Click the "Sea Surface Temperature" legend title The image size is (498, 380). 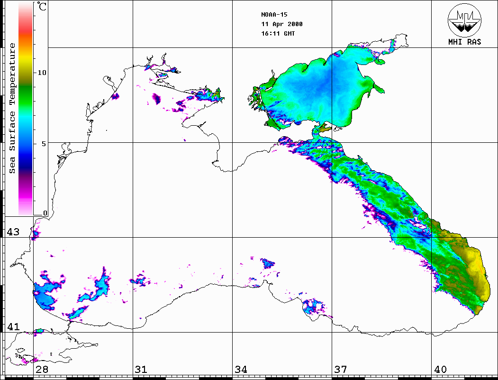click(12, 109)
